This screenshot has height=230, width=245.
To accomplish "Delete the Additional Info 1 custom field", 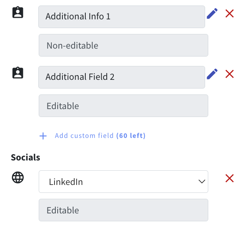I will (x=230, y=13).
